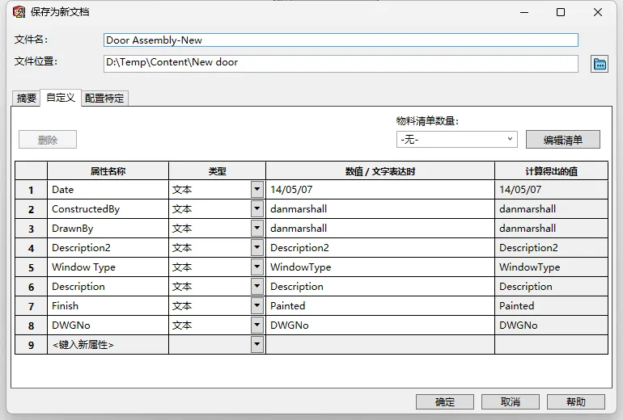The width and height of the screenshot is (623, 420).
Task: Select the Description2 property name cell
Action: pyautogui.click(x=108, y=247)
